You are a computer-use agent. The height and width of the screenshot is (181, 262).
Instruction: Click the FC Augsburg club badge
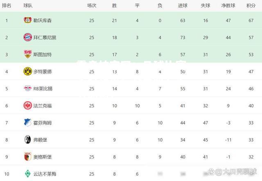(27, 156)
